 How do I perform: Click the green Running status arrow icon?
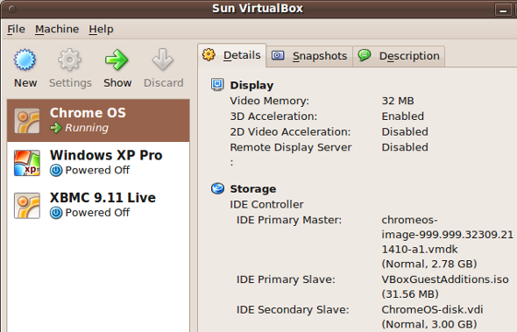coord(56,128)
